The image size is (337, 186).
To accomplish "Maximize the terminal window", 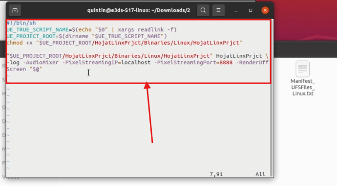I will tap(251, 10).
